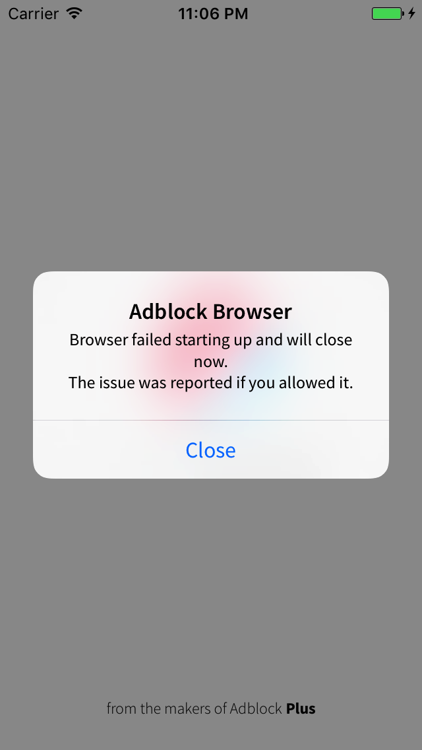The width and height of the screenshot is (422, 750).
Task: Tap the Adblock Browser alert title
Action: (210, 312)
